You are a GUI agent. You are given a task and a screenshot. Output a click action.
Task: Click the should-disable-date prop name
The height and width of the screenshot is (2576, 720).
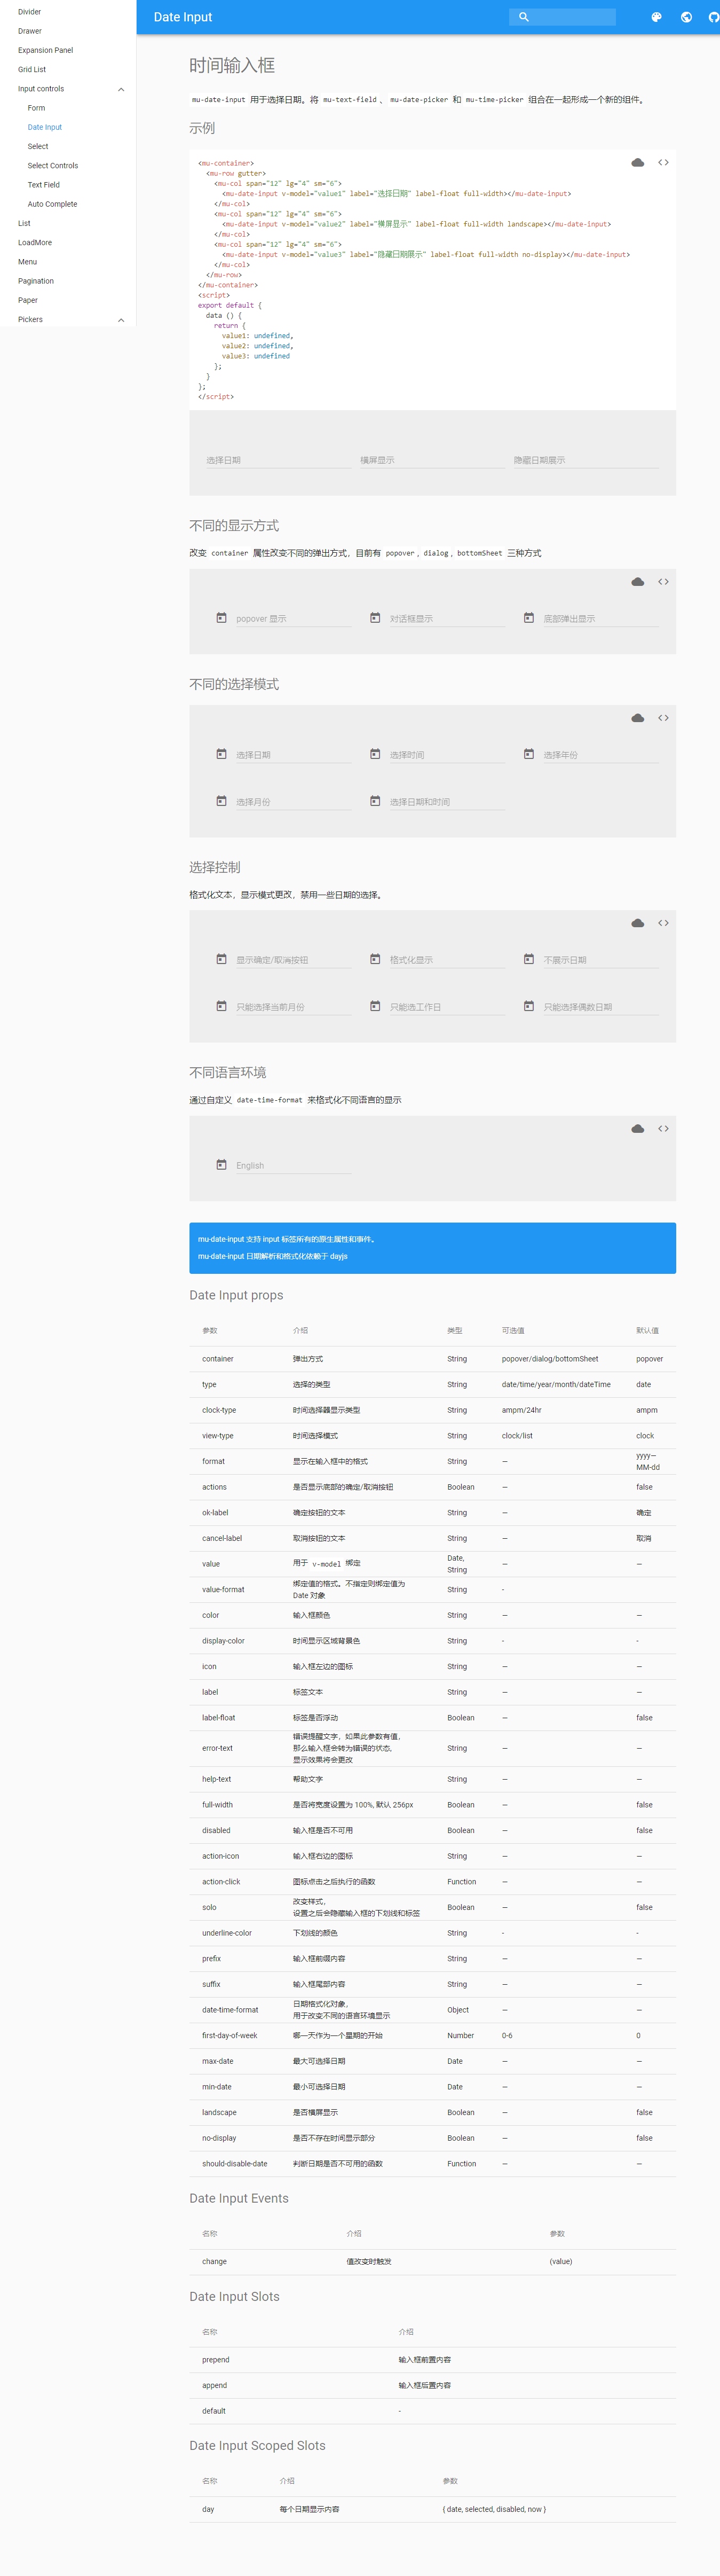[x=235, y=2164]
